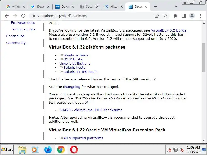
Task: Reload the VirtualBox downloads page
Action: [x=23, y=16]
